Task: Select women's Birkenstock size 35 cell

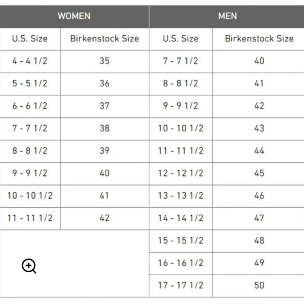Action: [105, 62]
